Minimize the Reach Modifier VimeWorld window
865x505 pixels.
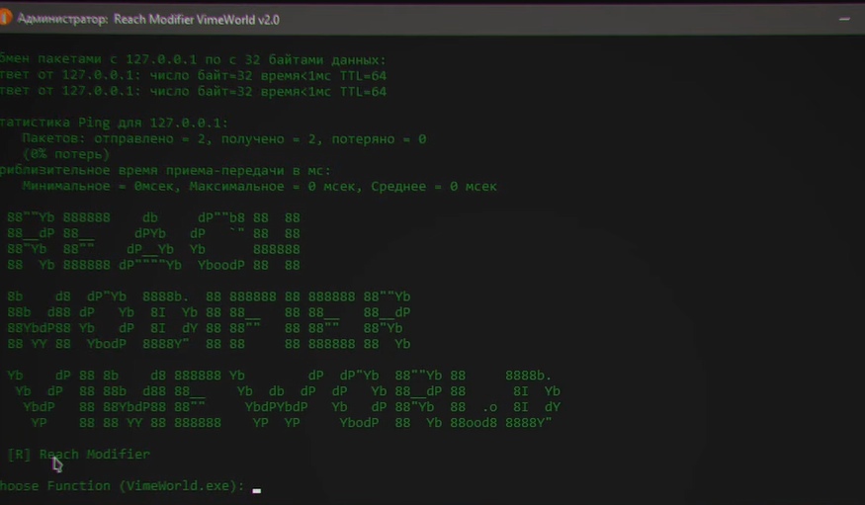tap(844, 20)
